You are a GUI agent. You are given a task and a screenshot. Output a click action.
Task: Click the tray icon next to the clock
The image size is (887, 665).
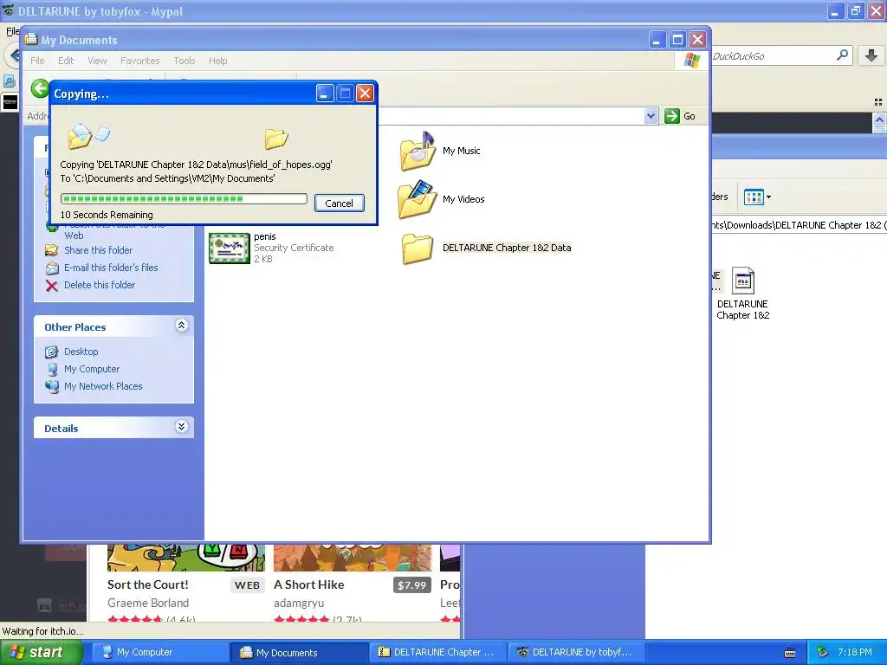click(x=823, y=653)
